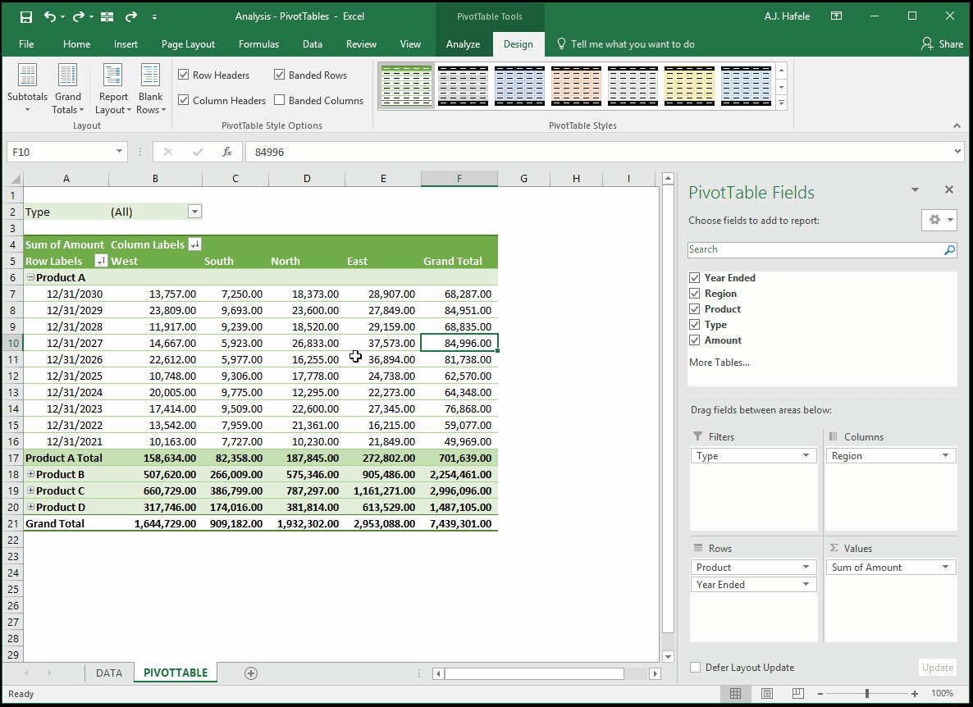The height and width of the screenshot is (707, 973).
Task: Apply the gray PivotTable style
Action: (463, 85)
